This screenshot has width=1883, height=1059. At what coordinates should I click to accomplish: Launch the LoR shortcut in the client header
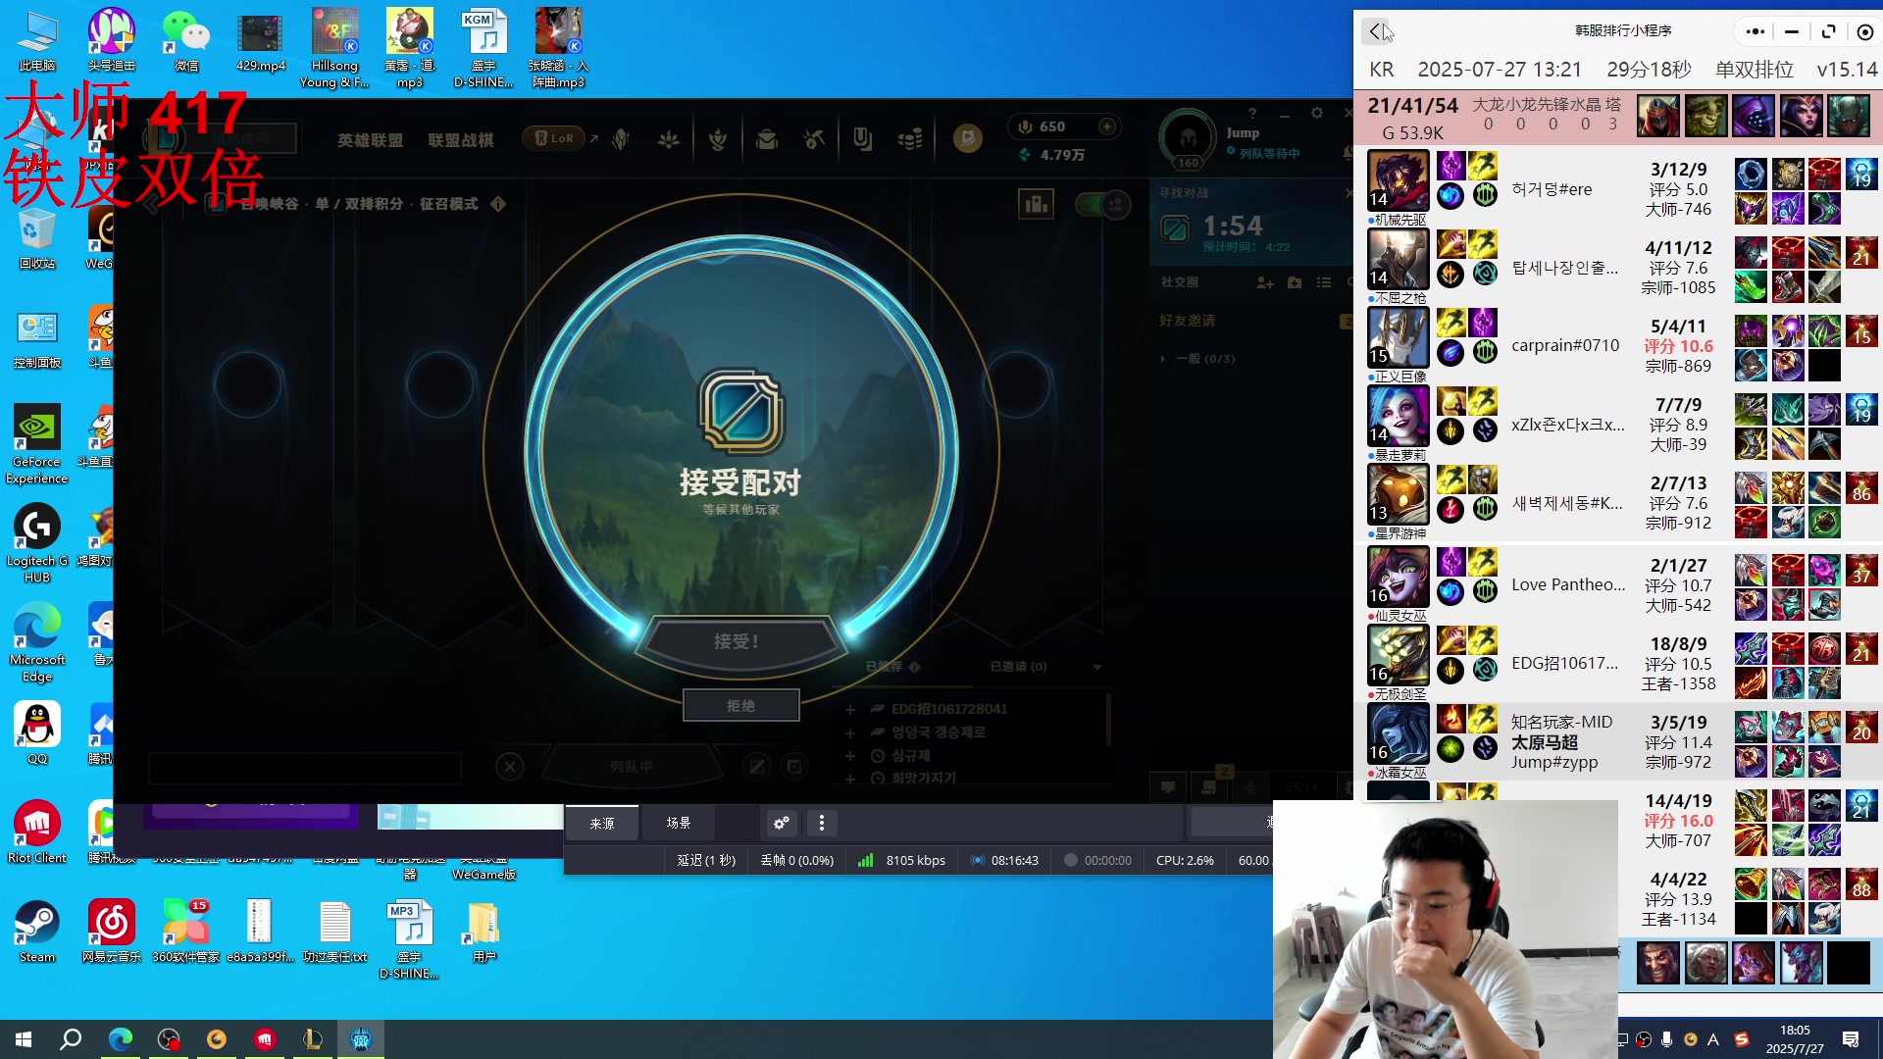pyautogui.click(x=554, y=139)
